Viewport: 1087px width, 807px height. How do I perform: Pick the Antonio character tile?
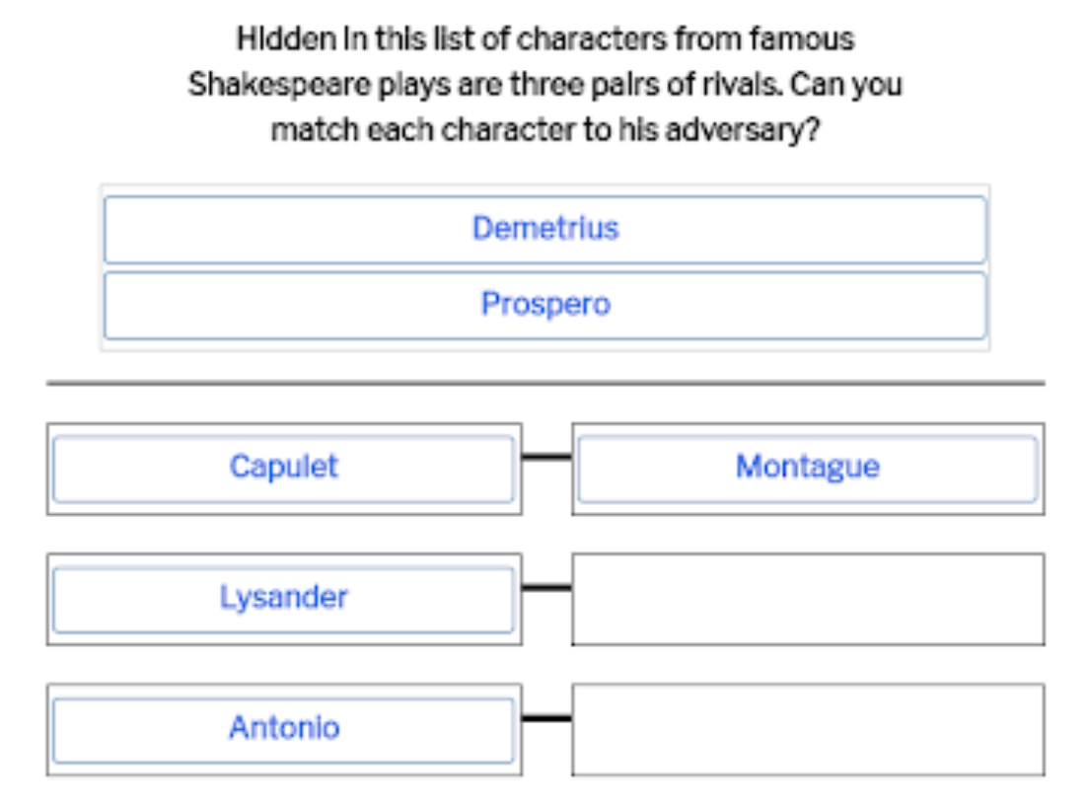(283, 729)
